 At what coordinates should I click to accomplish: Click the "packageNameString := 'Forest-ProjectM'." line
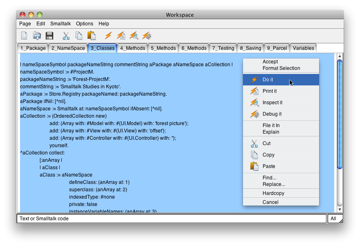[x=65, y=79]
